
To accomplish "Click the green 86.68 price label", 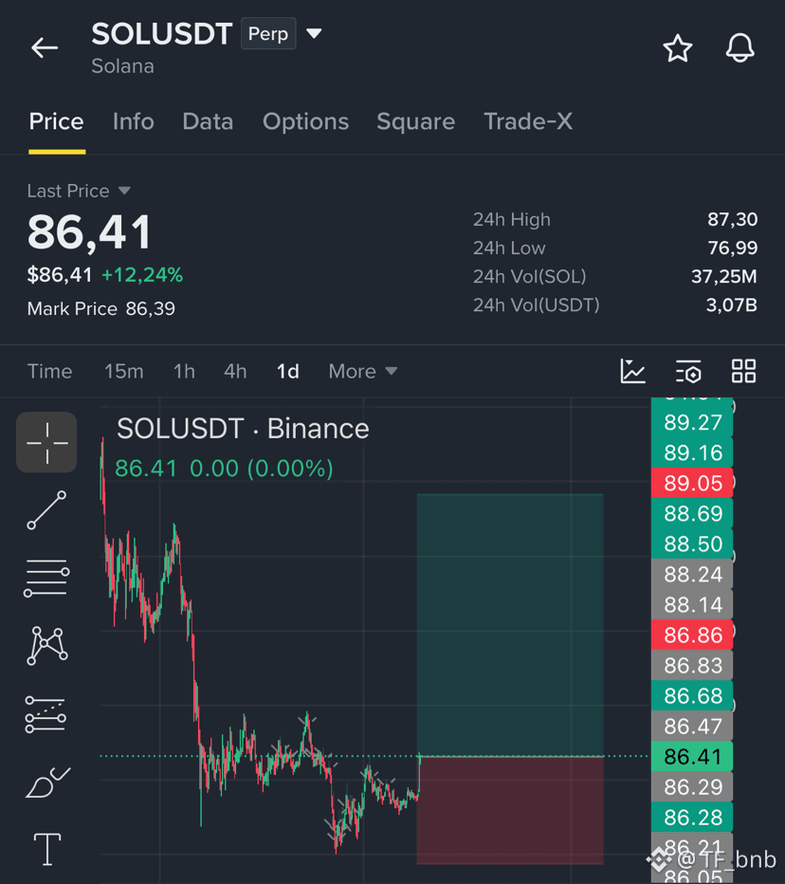I will click(692, 696).
